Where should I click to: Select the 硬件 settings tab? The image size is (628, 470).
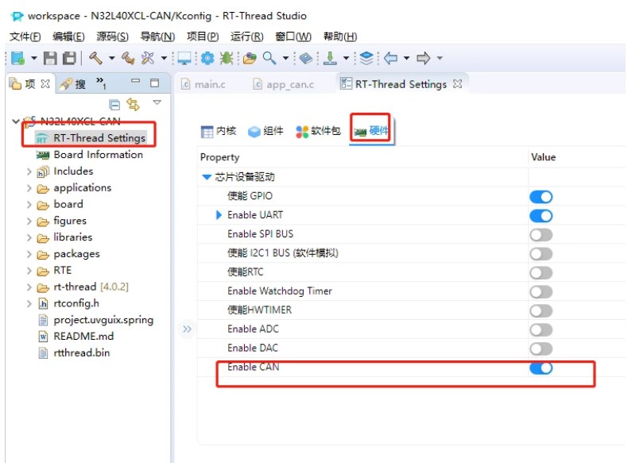pos(371,131)
